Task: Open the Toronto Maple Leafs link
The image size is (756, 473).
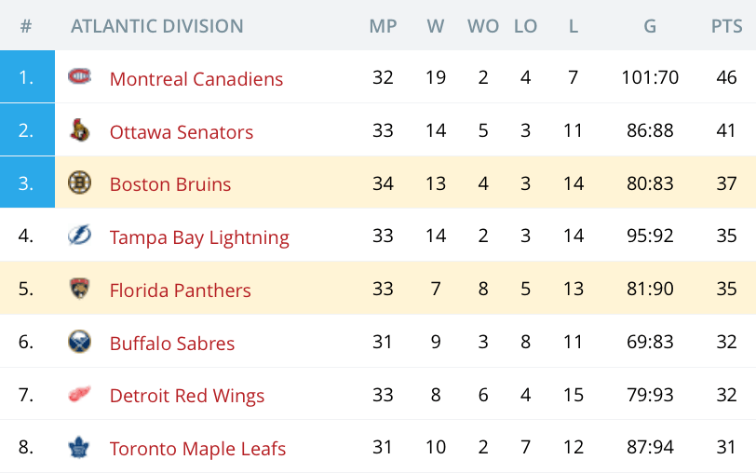Action: 197,449
